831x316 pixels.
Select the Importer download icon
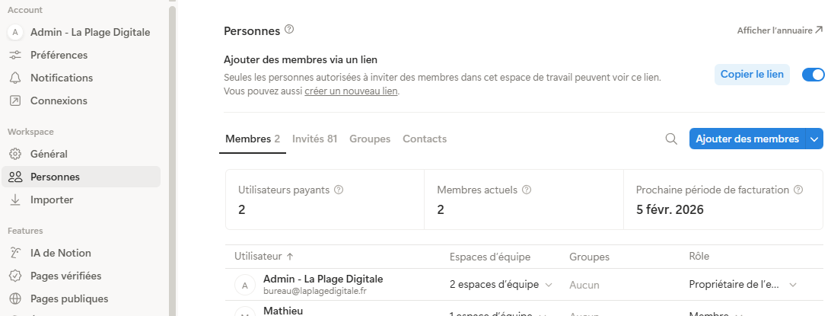[15, 199]
